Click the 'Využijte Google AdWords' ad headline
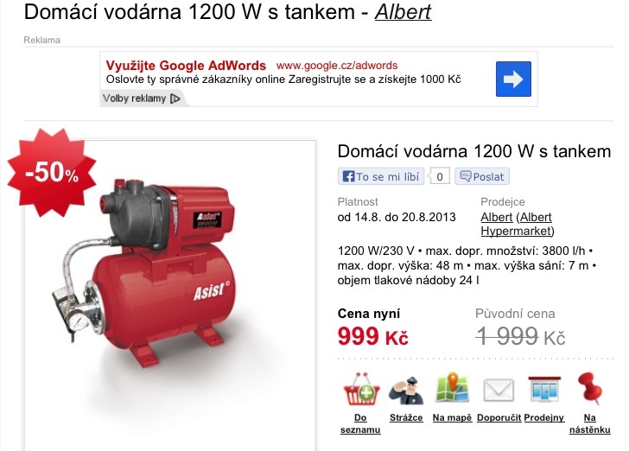629x451 pixels. (x=186, y=66)
